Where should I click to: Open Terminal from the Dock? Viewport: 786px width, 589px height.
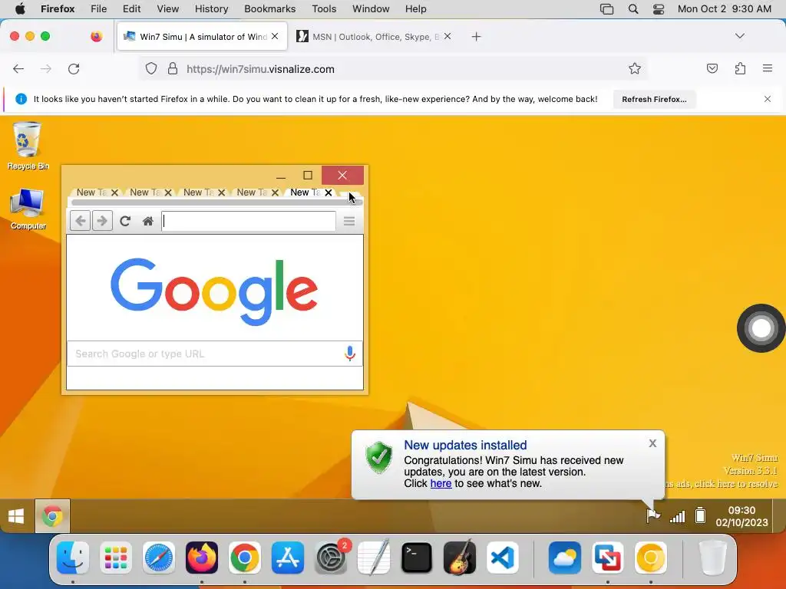(x=417, y=558)
